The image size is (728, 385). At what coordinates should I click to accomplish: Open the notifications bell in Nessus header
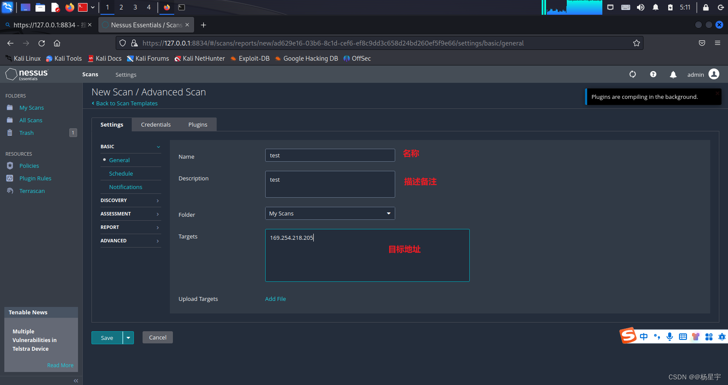tap(673, 75)
